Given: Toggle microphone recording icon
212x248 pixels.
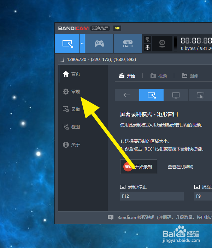Looking at the screenshot, I should coord(147,47).
